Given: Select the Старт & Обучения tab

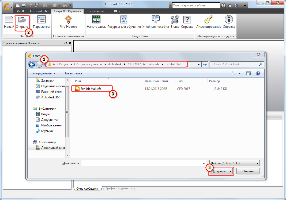Looking at the screenshot, I should pyautogui.click(x=67, y=11).
